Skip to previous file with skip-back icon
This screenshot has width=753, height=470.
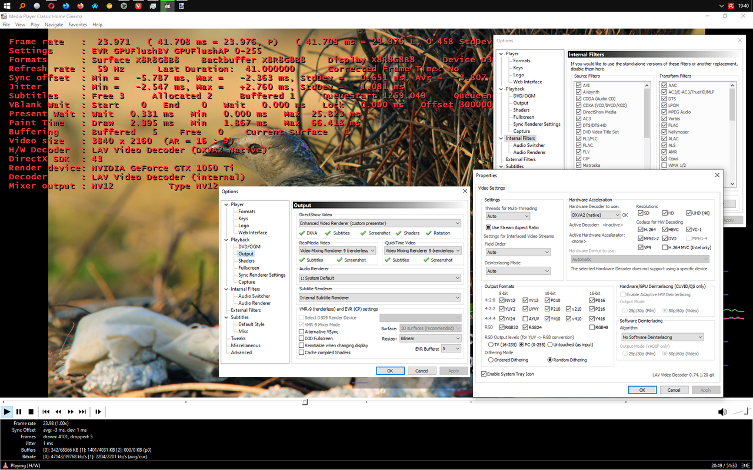[x=46, y=412]
